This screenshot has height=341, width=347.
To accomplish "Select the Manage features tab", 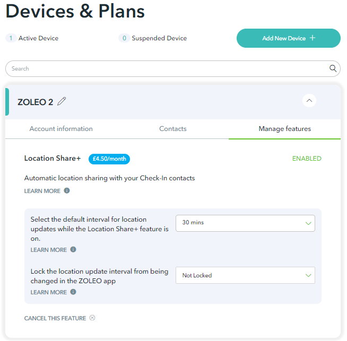I will [x=284, y=129].
